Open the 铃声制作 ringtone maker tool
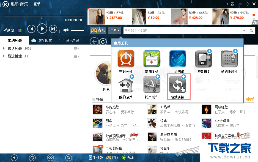Screen dimensions: 258x162 [x=152, y=84]
